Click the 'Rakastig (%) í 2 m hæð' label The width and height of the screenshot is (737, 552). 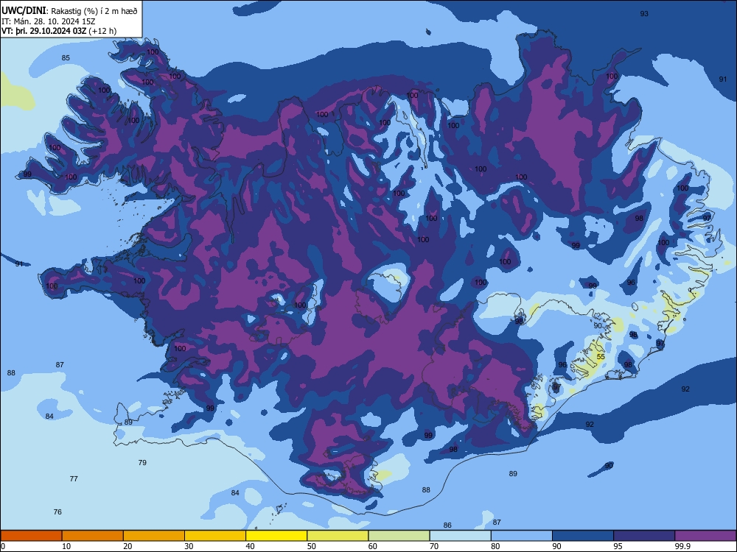tap(94, 11)
